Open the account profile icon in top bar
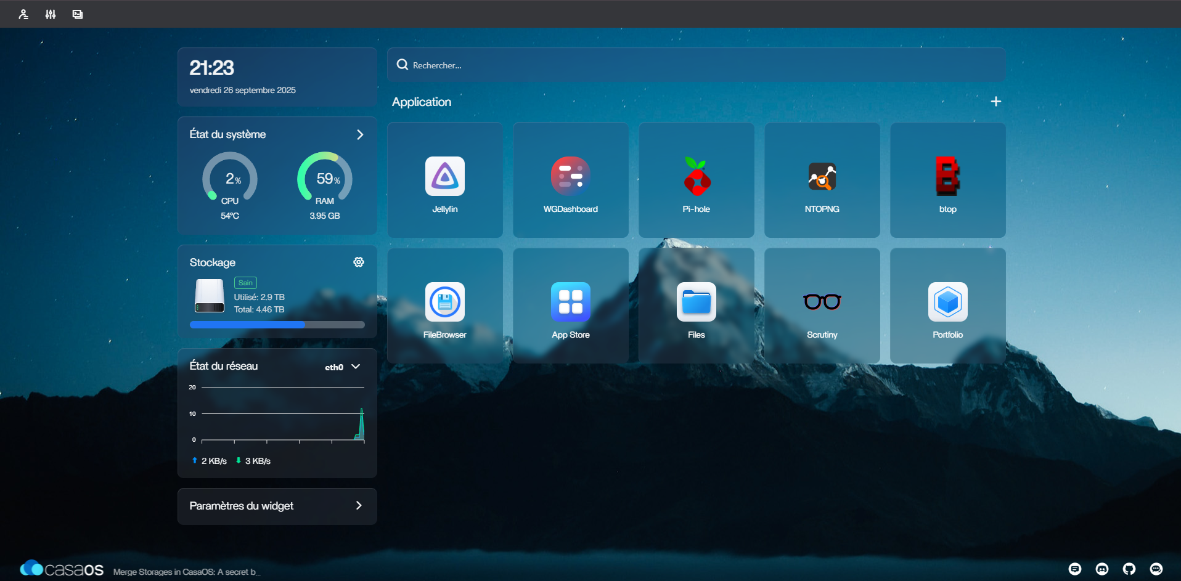1181x581 pixels. [23, 14]
